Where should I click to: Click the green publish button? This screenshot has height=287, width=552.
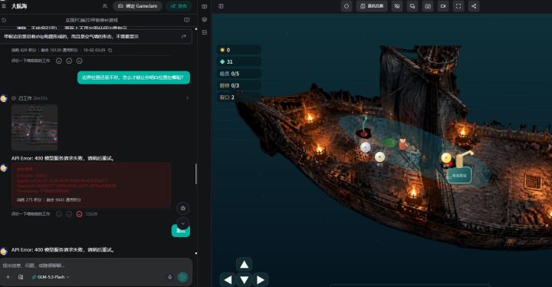coord(179,6)
